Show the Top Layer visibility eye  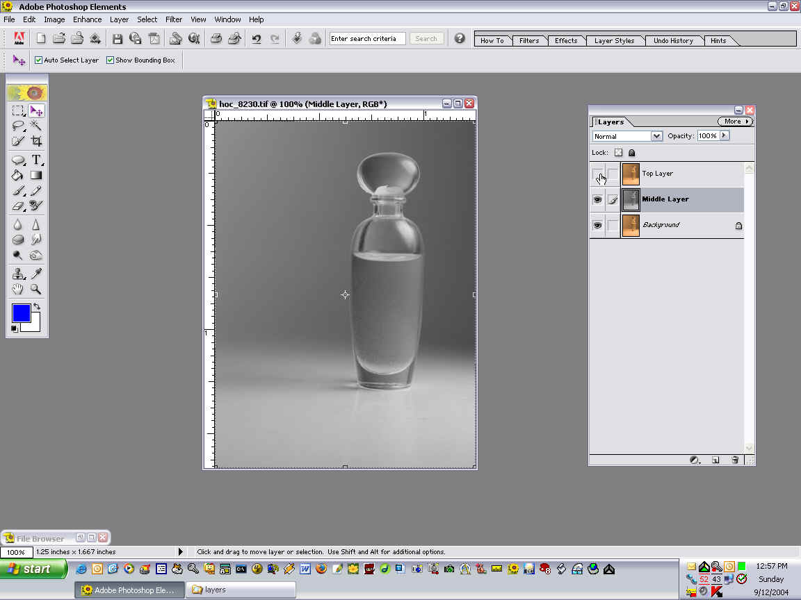(597, 174)
